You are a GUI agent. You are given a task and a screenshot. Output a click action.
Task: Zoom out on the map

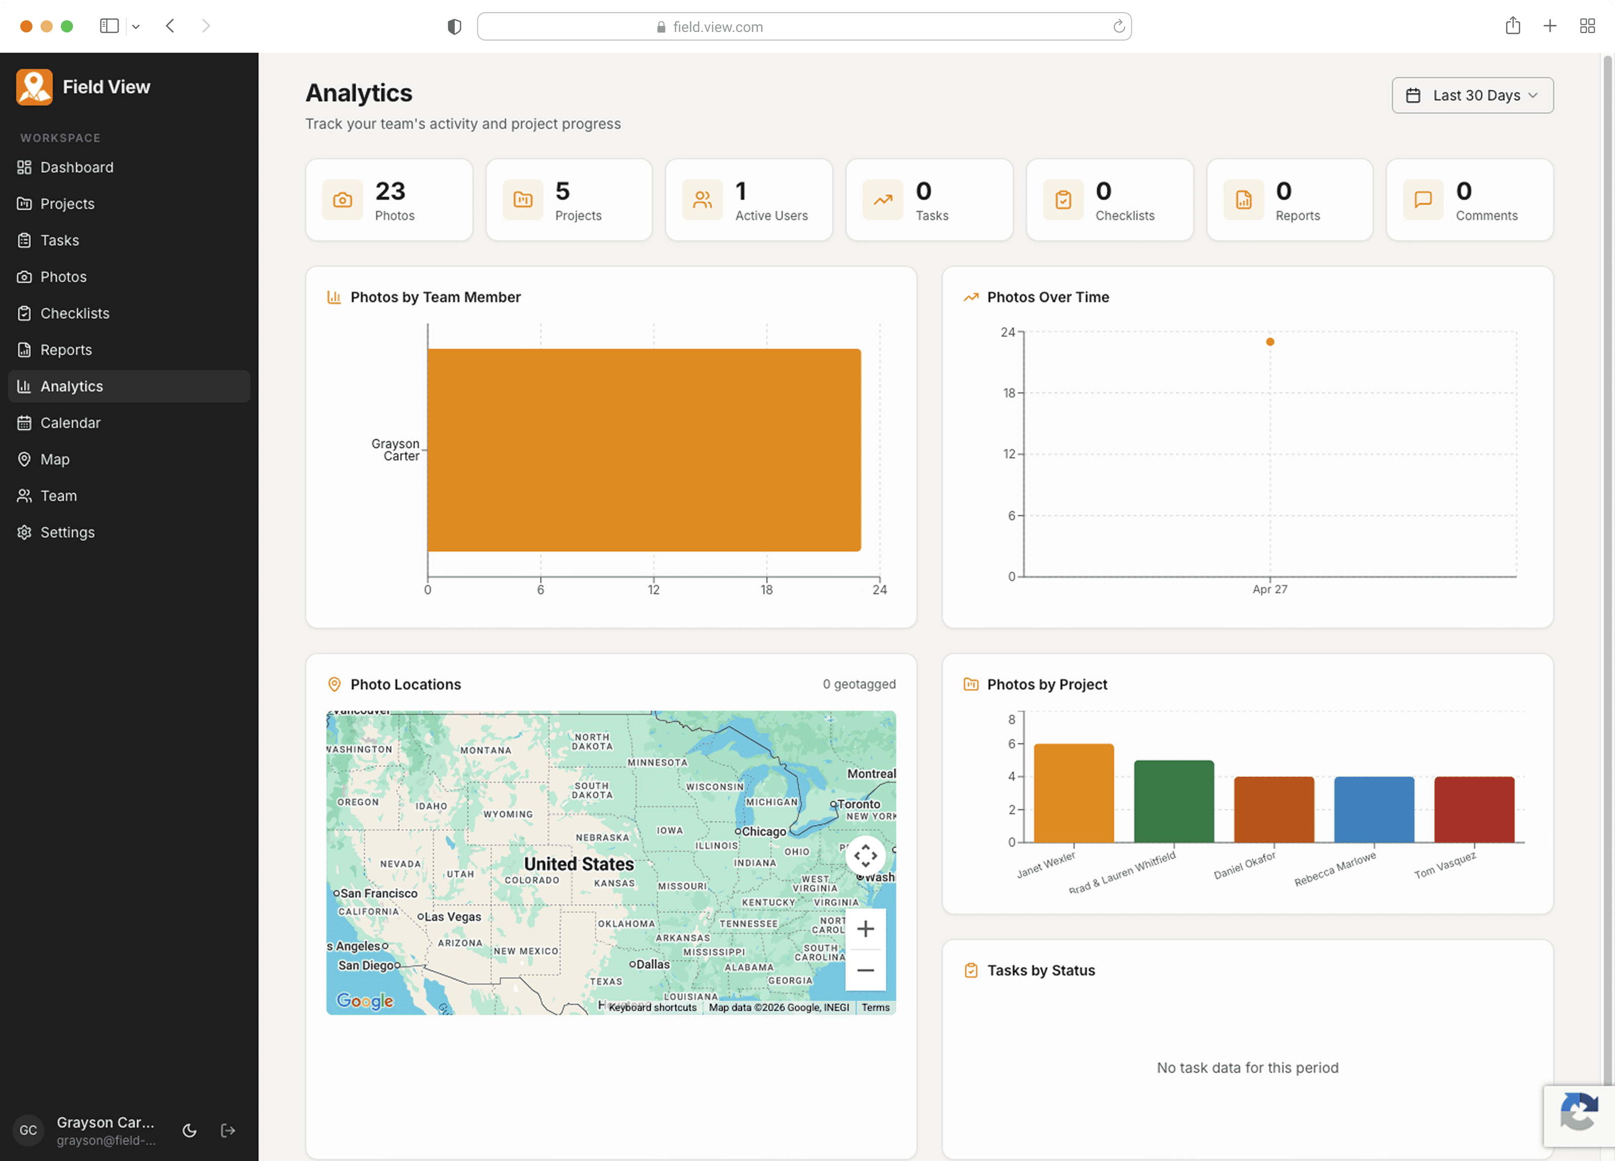865,970
